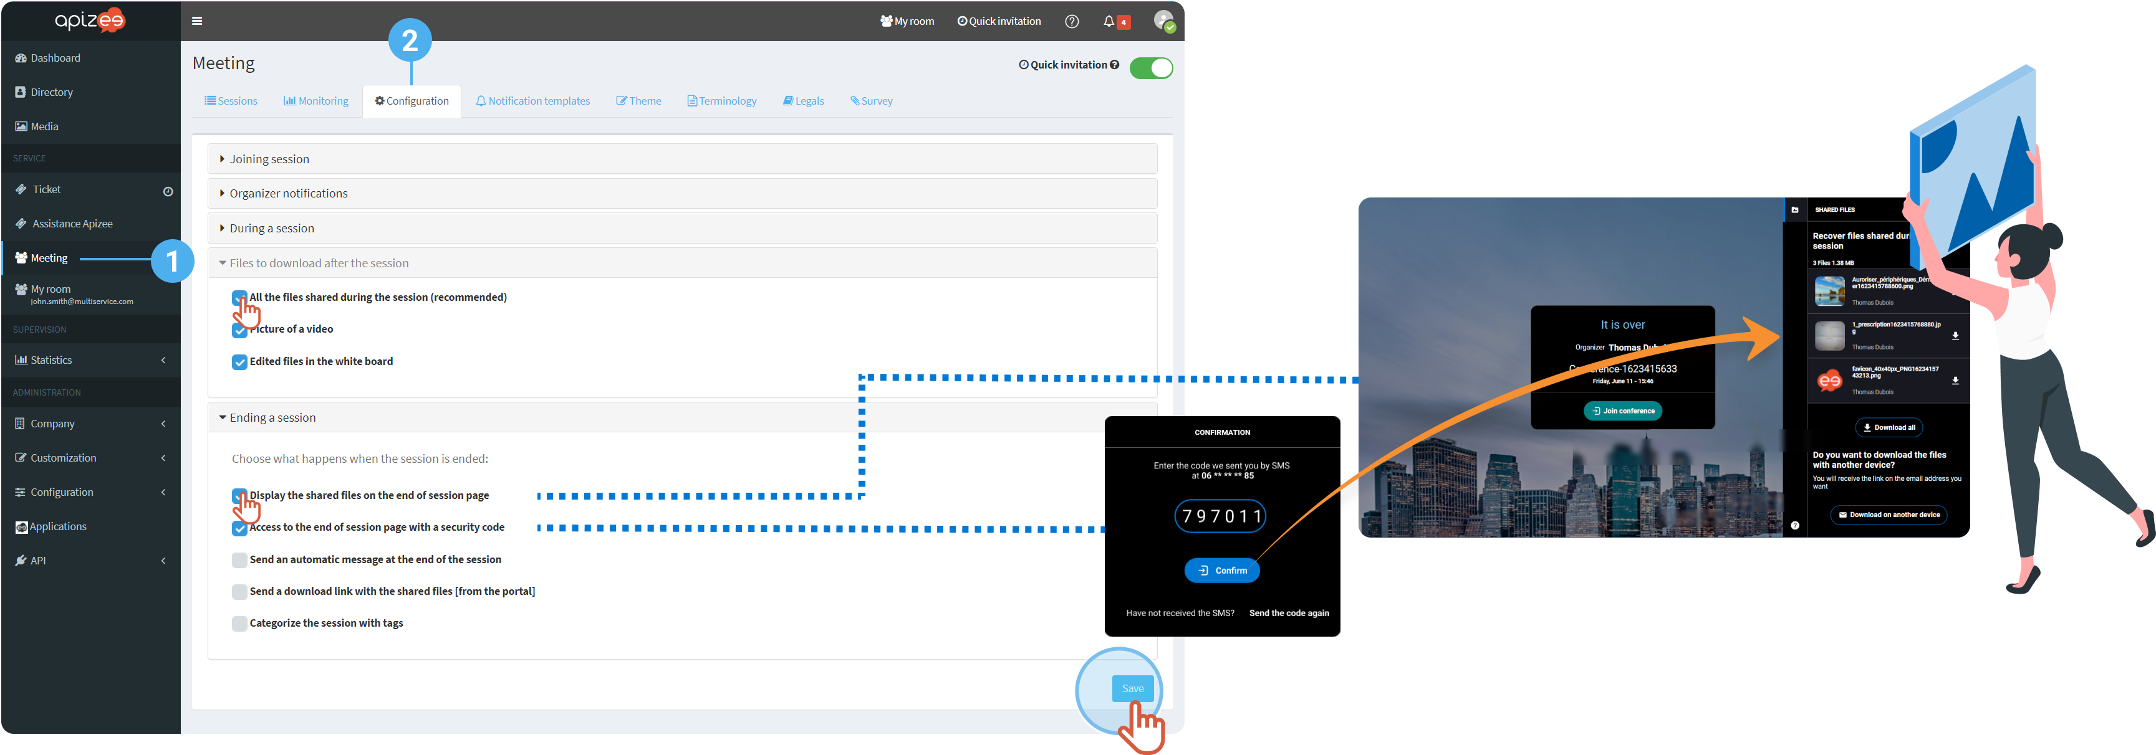The height and width of the screenshot is (755, 2156).
Task: Collapse Files to download after the session
Action: 682,262
